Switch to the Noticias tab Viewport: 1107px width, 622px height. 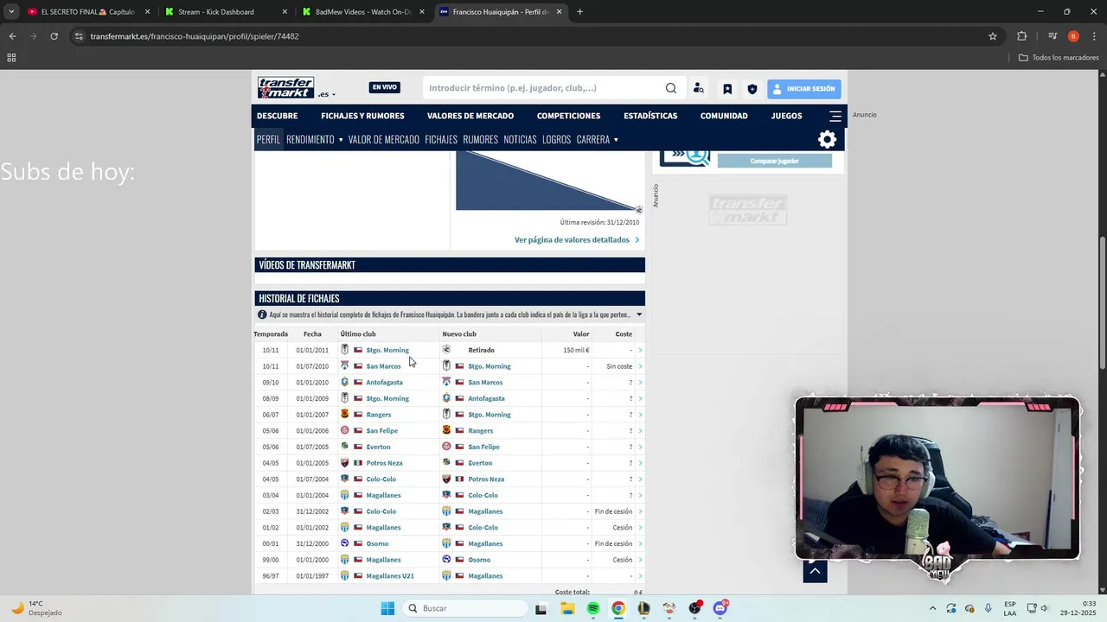pos(521,139)
